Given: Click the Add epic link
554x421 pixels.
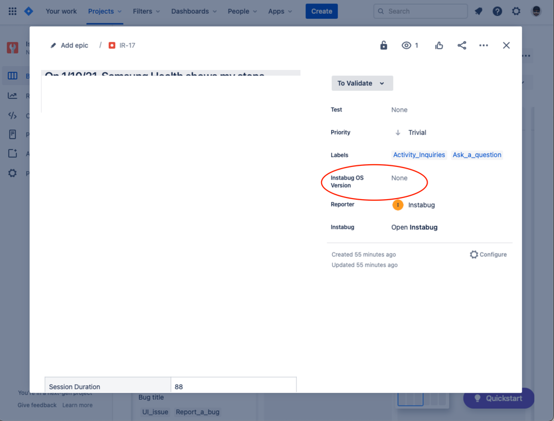Looking at the screenshot, I should coord(74,45).
